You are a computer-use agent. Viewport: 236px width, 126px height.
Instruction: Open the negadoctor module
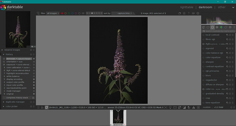[x=211, y=80]
